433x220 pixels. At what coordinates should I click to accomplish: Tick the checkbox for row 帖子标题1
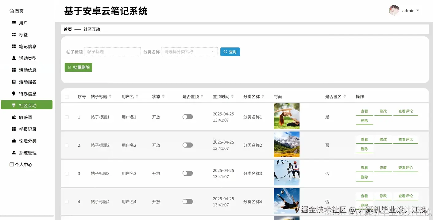pyautogui.click(x=67, y=117)
